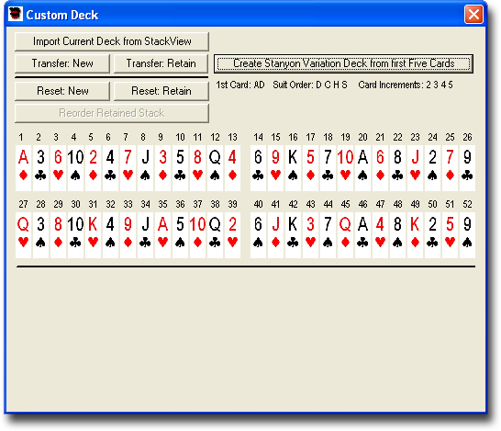Image resolution: width=501 pixels, height=431 pixels.
Task: Select the Ace of Diamonds in position 1
Action: click(x=23, y=168)
